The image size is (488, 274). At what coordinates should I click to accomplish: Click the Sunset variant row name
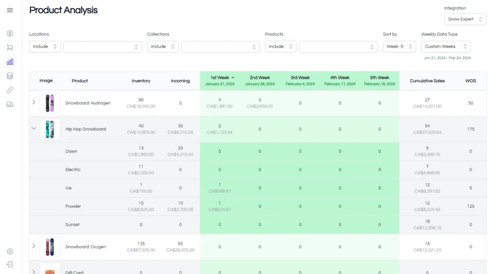click(72, 225)
